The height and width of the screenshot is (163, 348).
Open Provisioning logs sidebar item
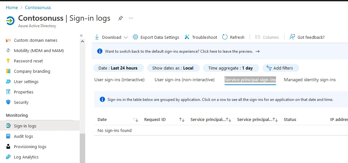[30, 147]
